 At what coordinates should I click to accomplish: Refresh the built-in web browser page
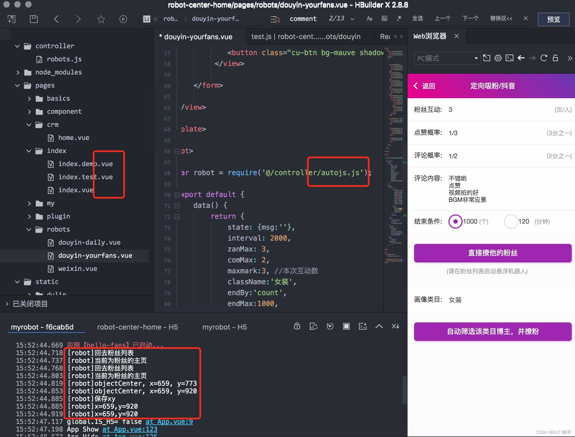click(543, 58)
